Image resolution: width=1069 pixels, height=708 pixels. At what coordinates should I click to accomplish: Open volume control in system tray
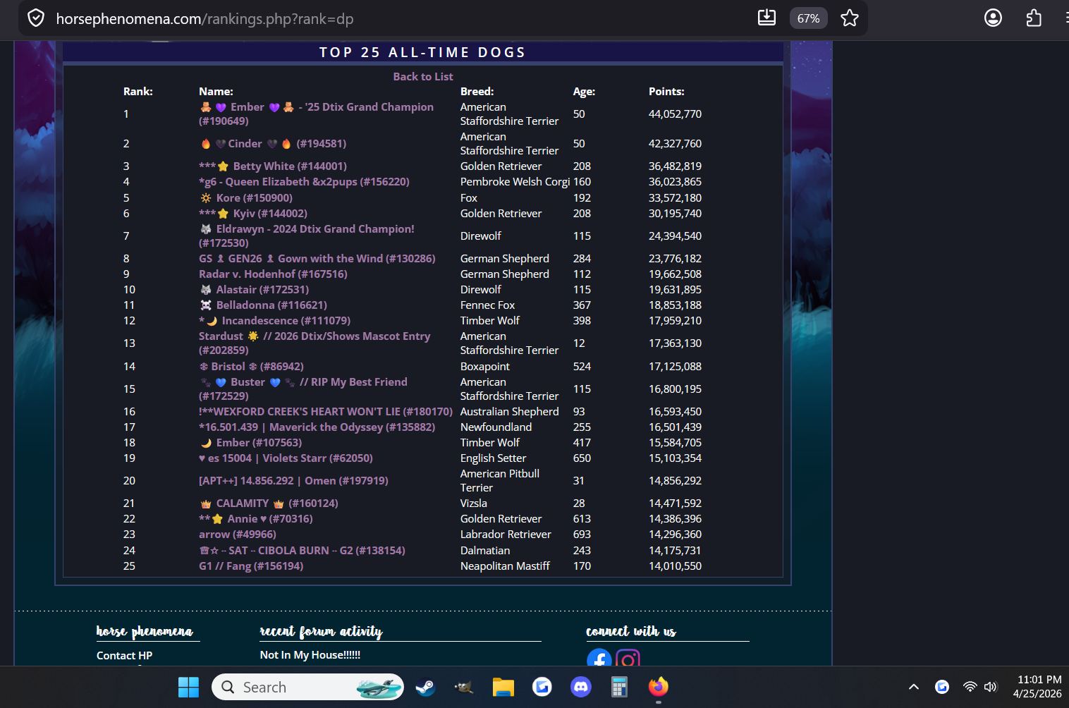[991, 687]
